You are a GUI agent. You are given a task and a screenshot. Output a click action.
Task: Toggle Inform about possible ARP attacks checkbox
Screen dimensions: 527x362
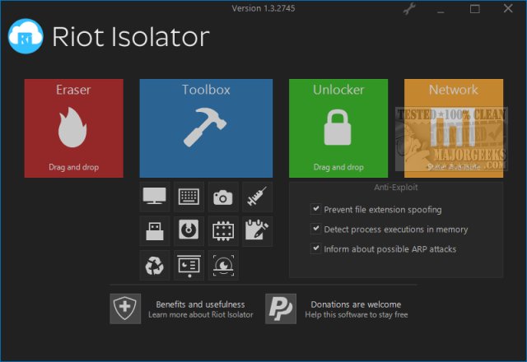click(x=315, y=248)
